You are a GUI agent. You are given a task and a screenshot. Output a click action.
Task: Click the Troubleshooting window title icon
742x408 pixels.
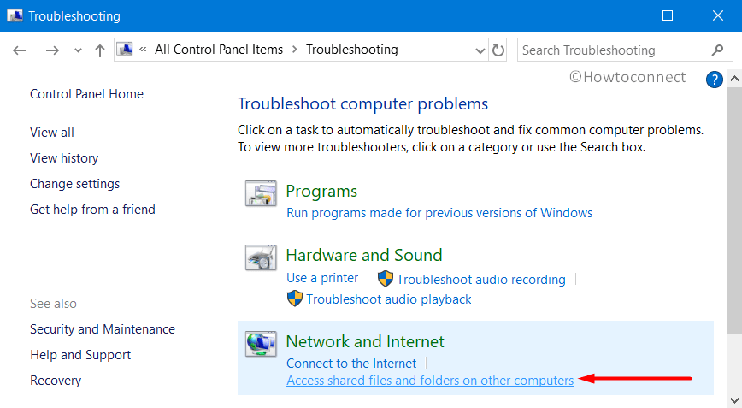click(15, 15)
